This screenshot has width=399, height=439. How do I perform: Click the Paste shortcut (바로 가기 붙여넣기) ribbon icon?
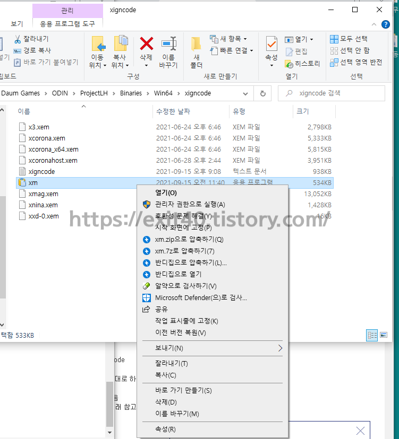tap(17, 63)
